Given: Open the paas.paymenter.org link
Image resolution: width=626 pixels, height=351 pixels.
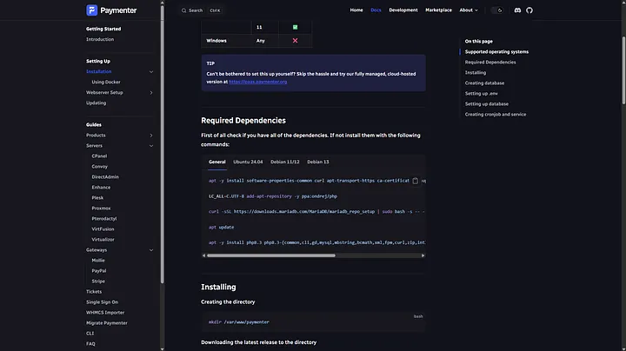Looking at the screenshot, I should (x=258, y=82).
